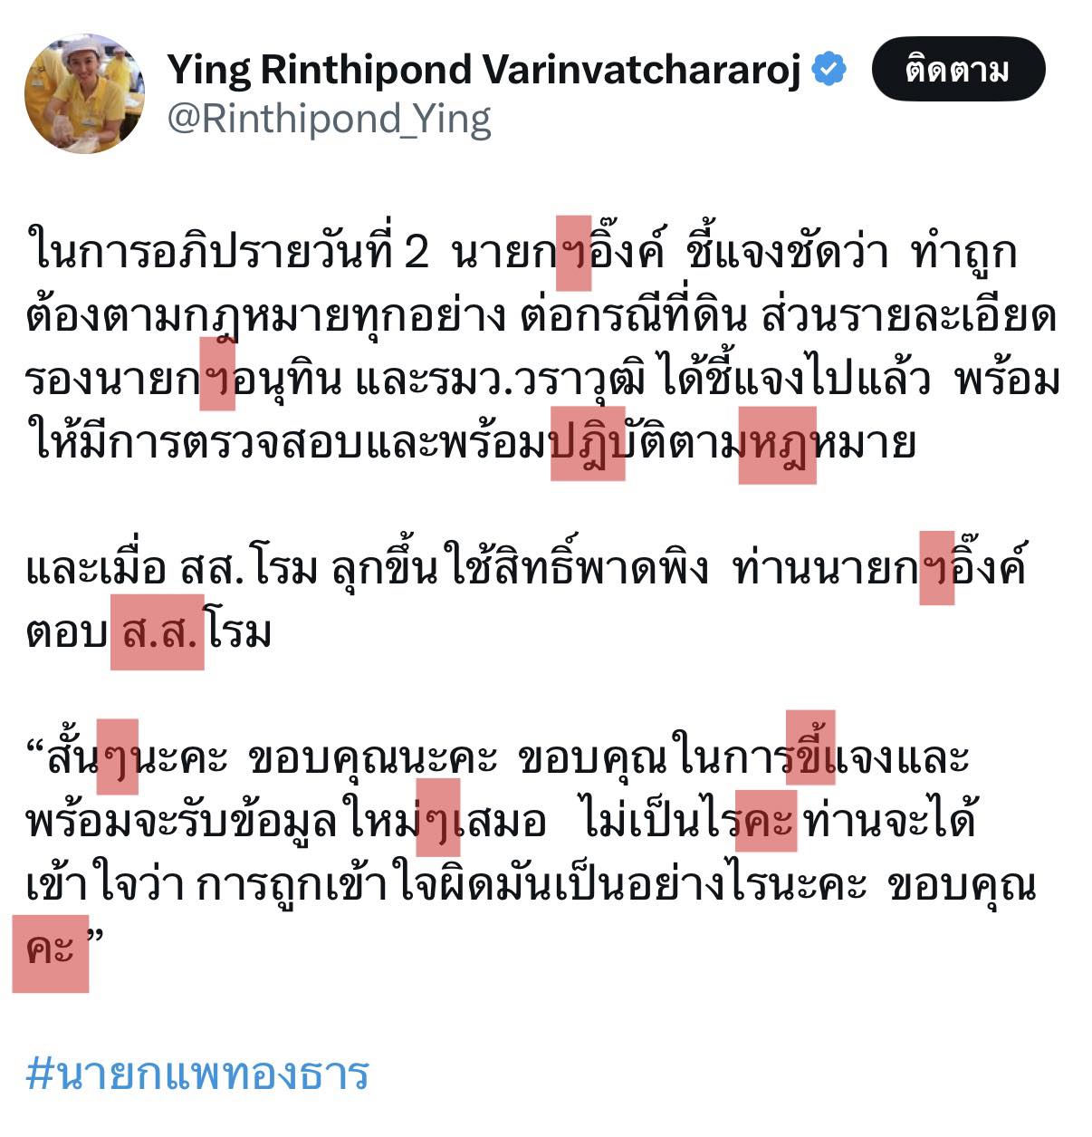Open the profile avatar photo
This screenshot has width=1092, height=1137.
point(84,93)
